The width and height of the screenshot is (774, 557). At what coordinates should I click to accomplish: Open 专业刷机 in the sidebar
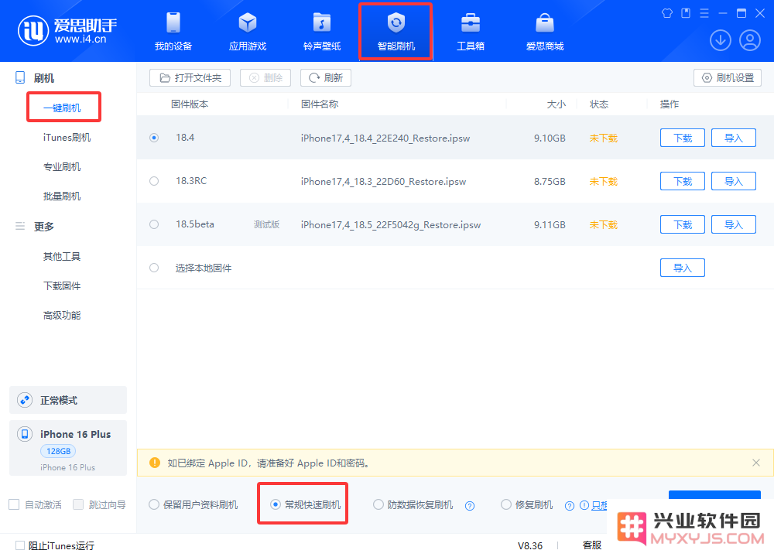pos(62,167)
